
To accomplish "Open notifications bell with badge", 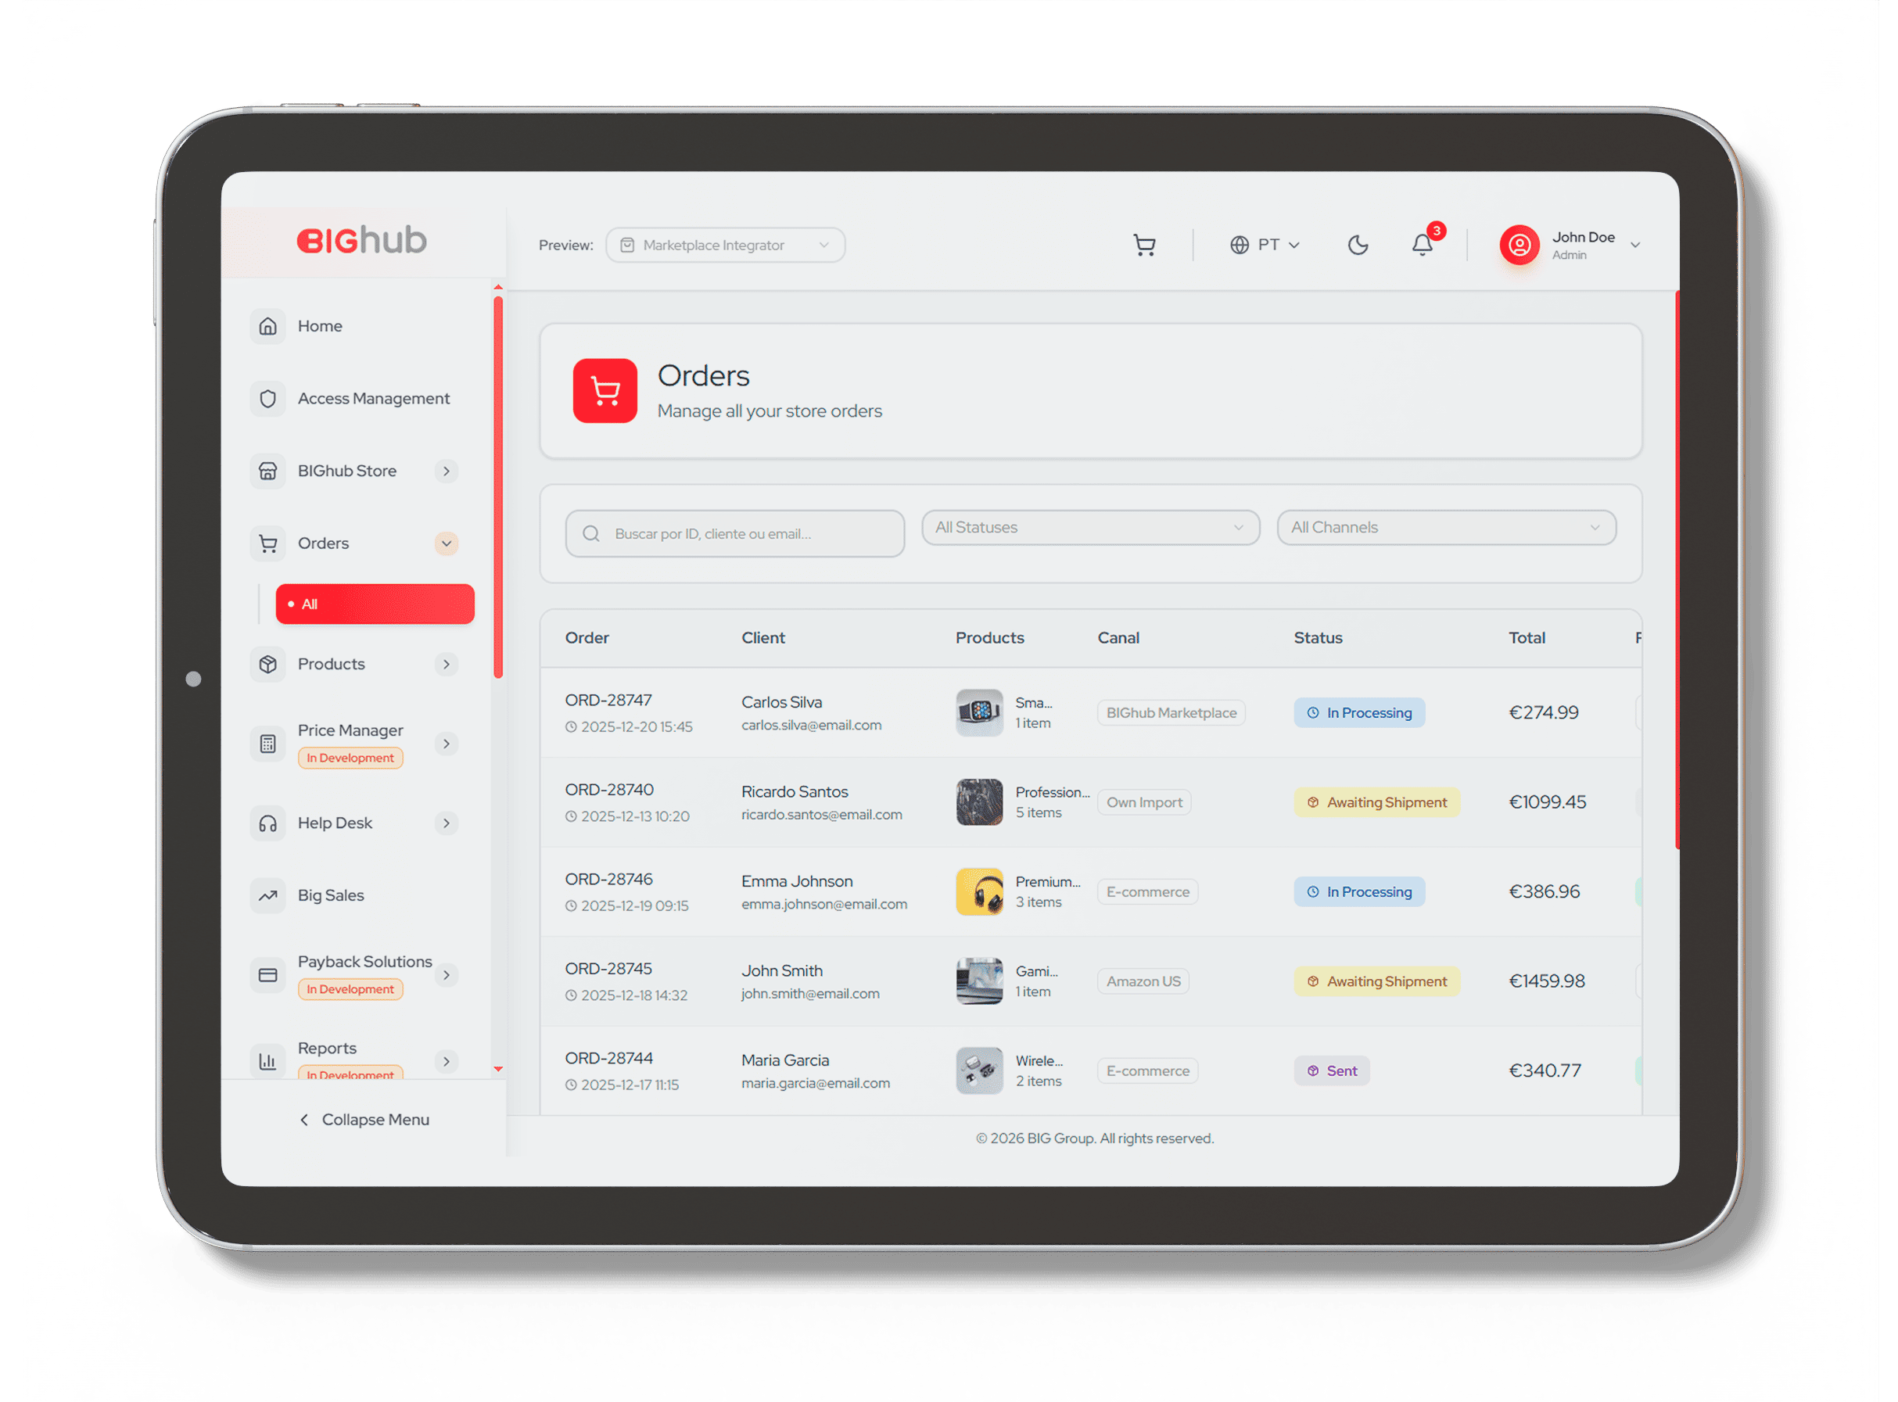I will pos(1423,245).
